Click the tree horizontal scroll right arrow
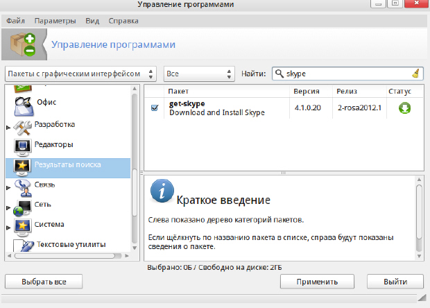430x308 pixels. click(x=127, y=255)
